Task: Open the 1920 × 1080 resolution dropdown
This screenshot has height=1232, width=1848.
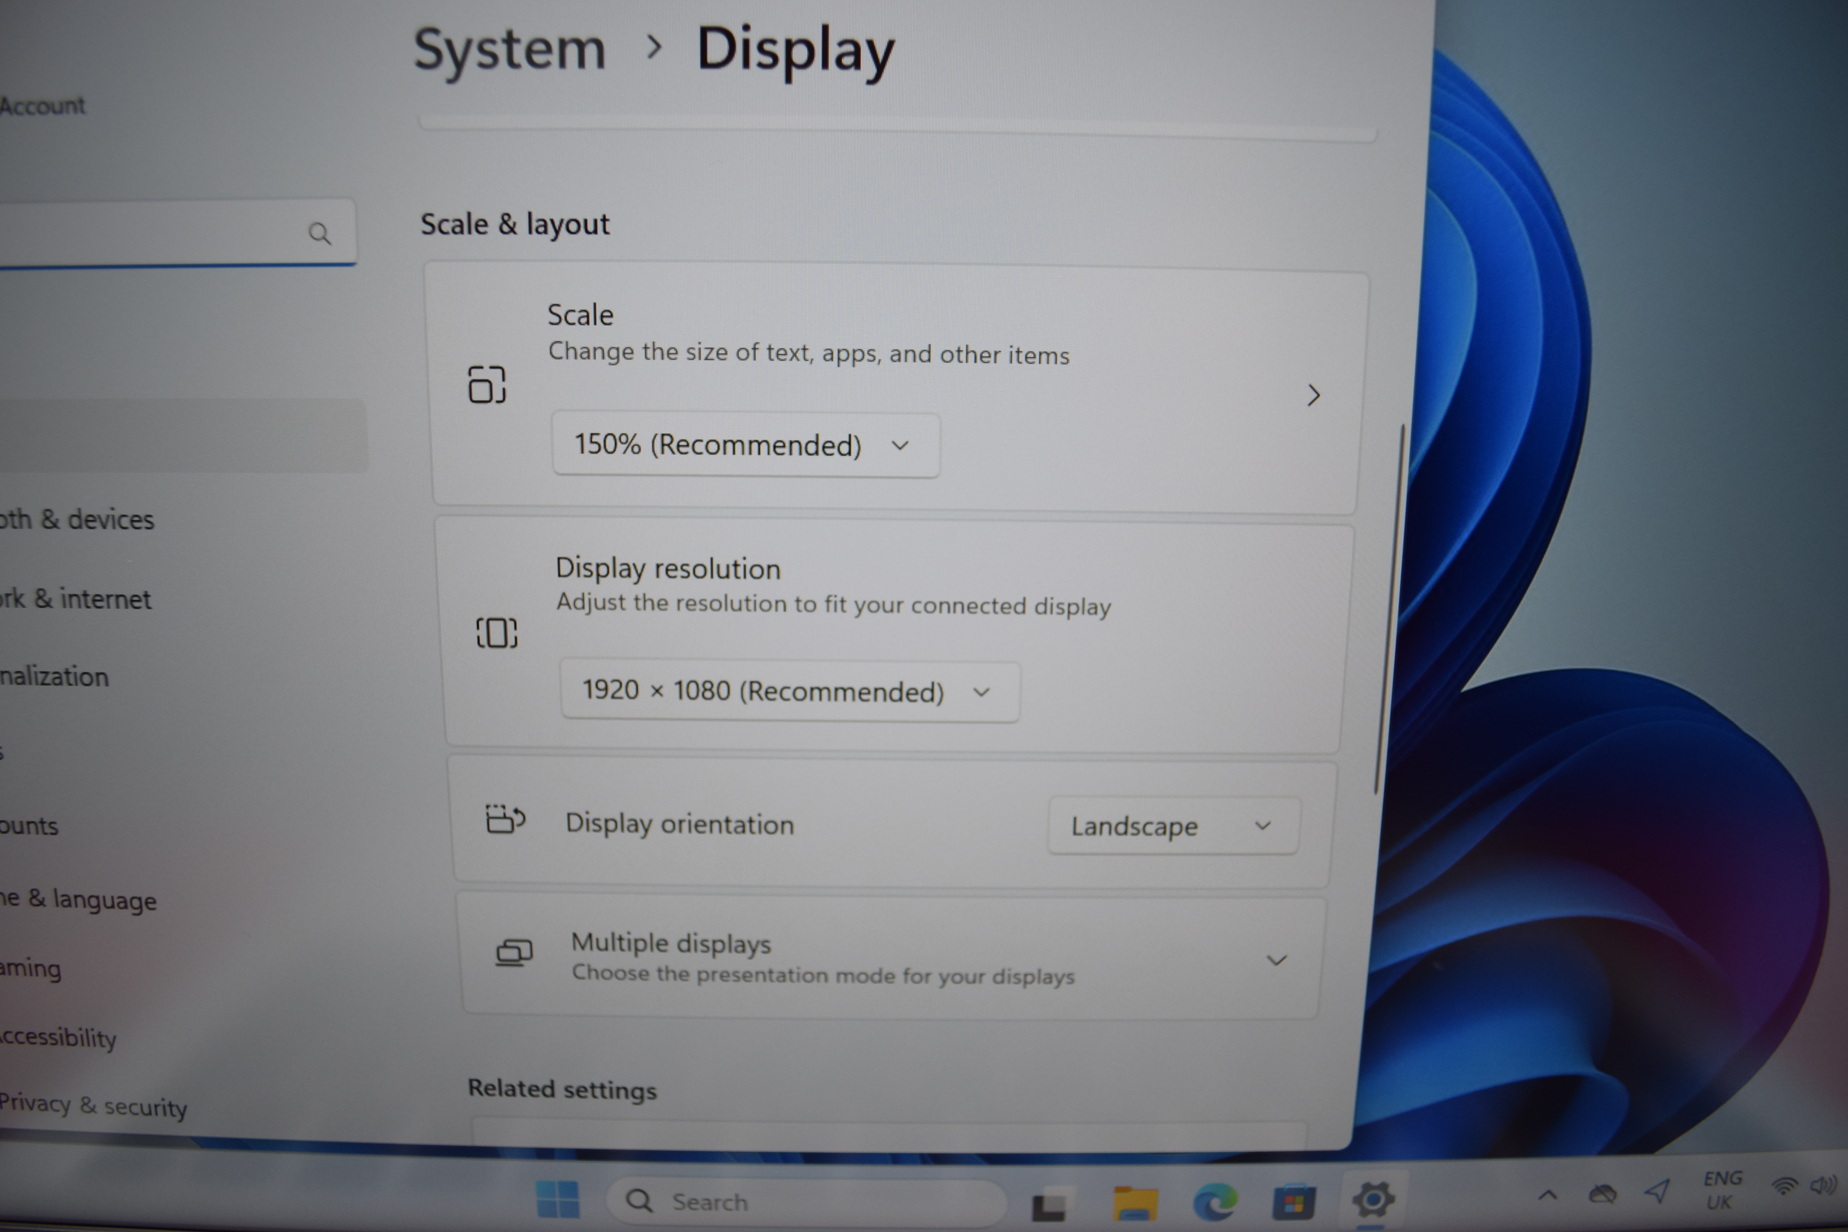Action: (x=790, y=691)
